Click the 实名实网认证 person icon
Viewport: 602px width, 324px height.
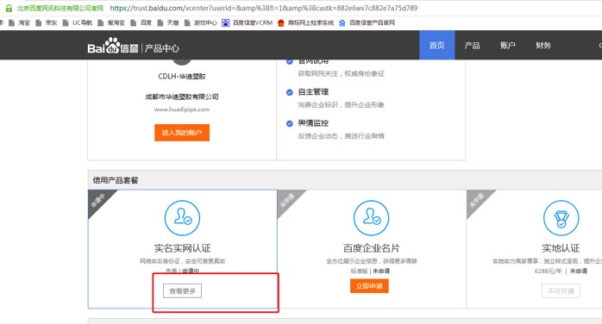[182, 218]
